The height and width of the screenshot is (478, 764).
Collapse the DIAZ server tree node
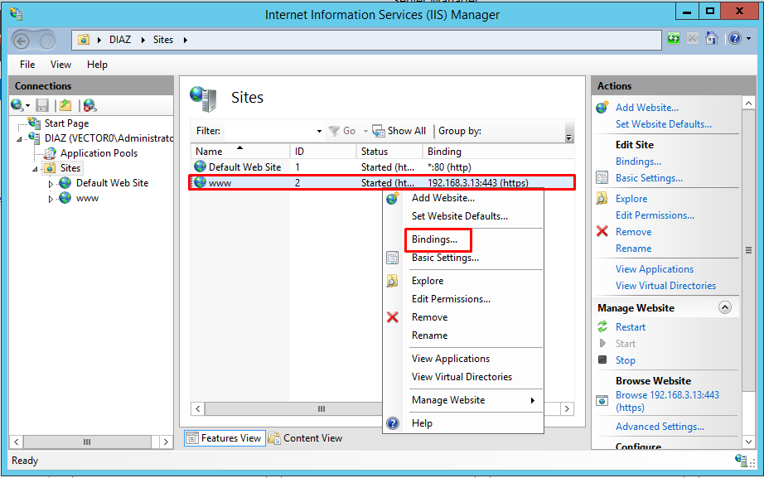(20, 139)
